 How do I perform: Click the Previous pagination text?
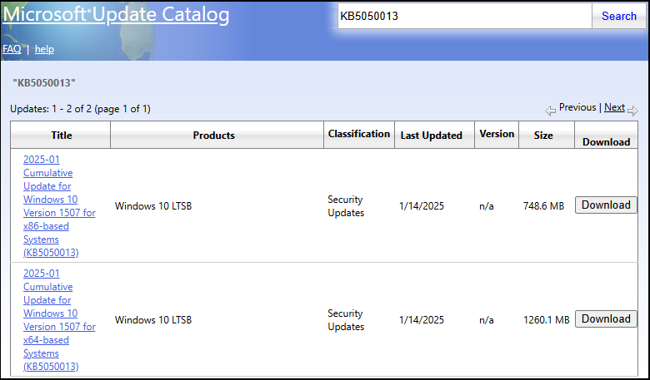pos(577,107)
